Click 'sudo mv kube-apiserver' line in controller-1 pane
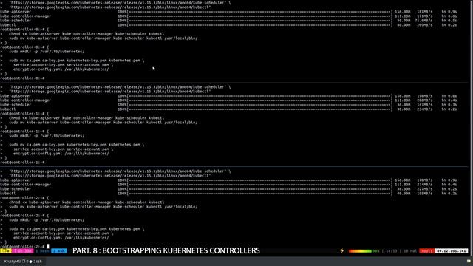This screenshot has width=473, height=266. pos(103,123)
